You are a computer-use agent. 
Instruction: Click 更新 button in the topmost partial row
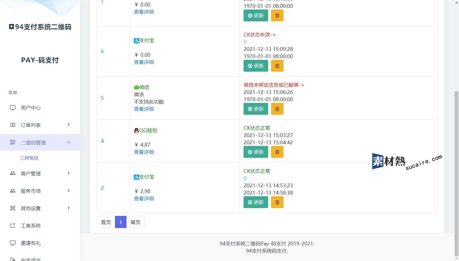pyautogui.click(x=256, y=16)
